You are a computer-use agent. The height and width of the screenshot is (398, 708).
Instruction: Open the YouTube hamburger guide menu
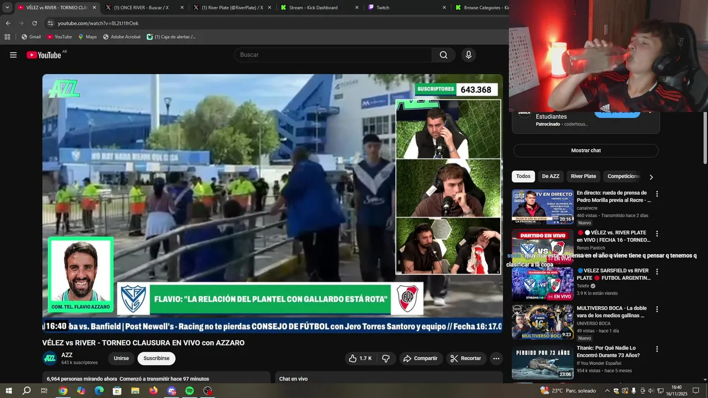13,55
